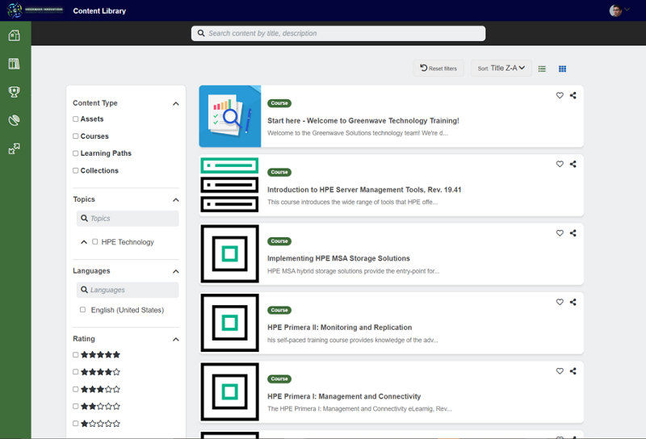This screenshot has width=646, height=439.
Task: Focus the search content by title field
Action: click(x=338, y=33)
